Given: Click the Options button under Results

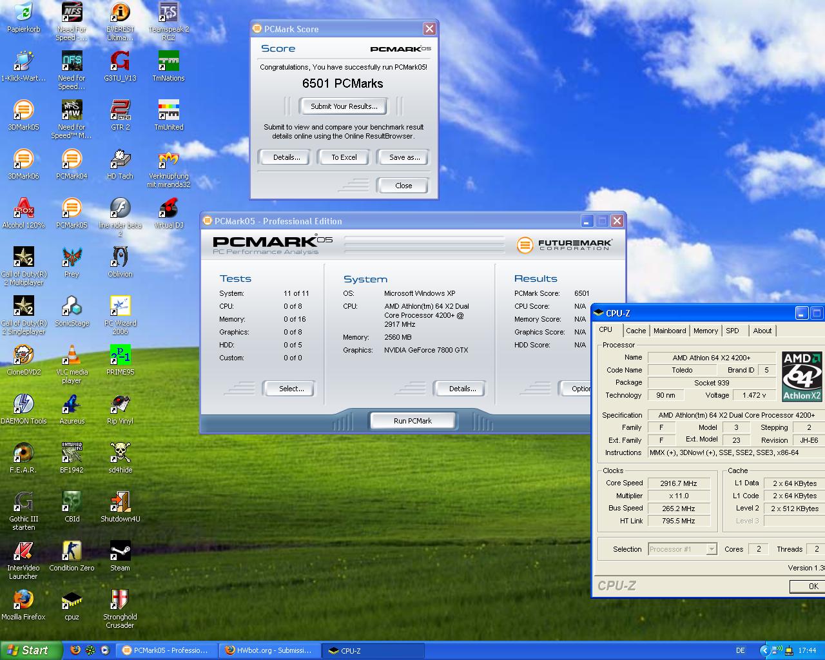Looking at the screenshot, I should [x=576, y=389].
